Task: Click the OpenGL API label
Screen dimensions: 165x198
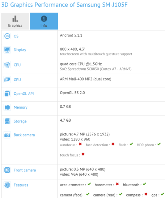Action: pos(24,94)
